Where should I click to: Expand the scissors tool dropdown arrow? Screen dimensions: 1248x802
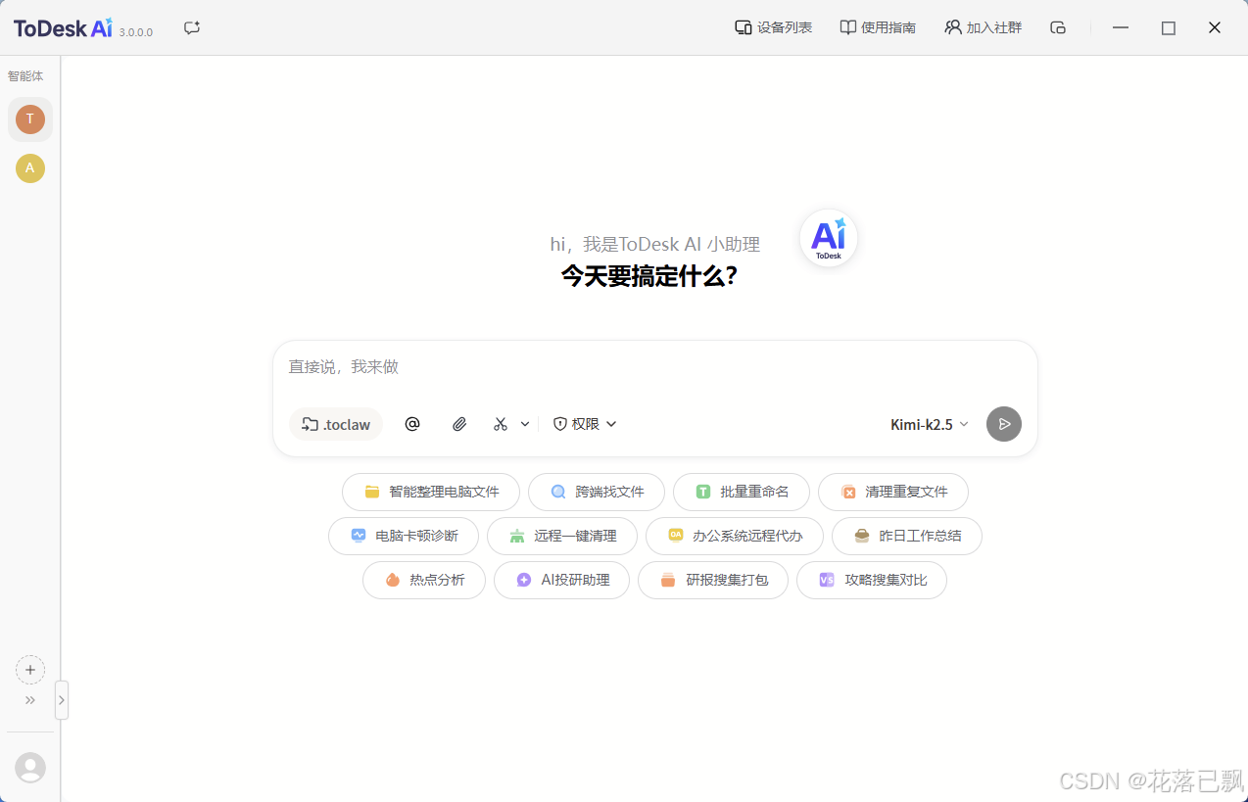coord(525,424)
